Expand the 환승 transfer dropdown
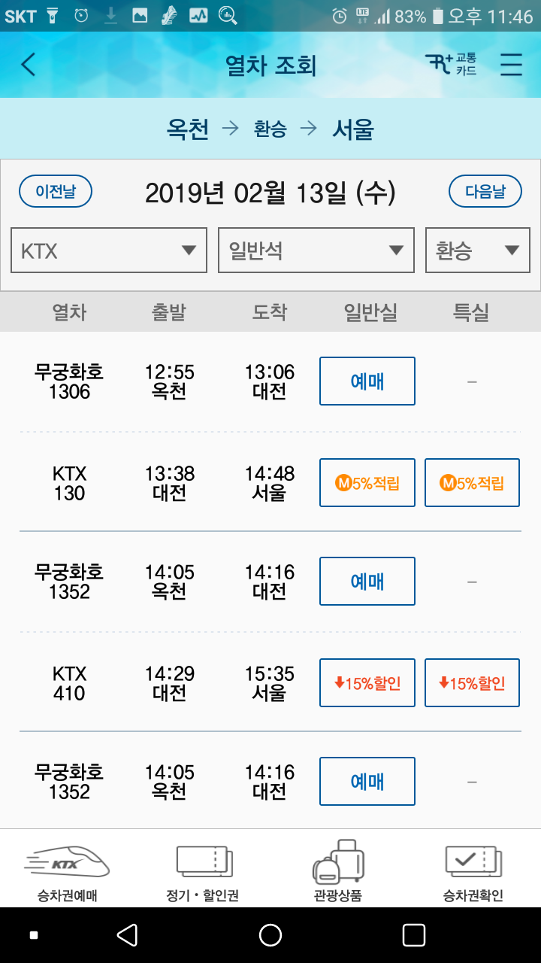 pos(478,251)
